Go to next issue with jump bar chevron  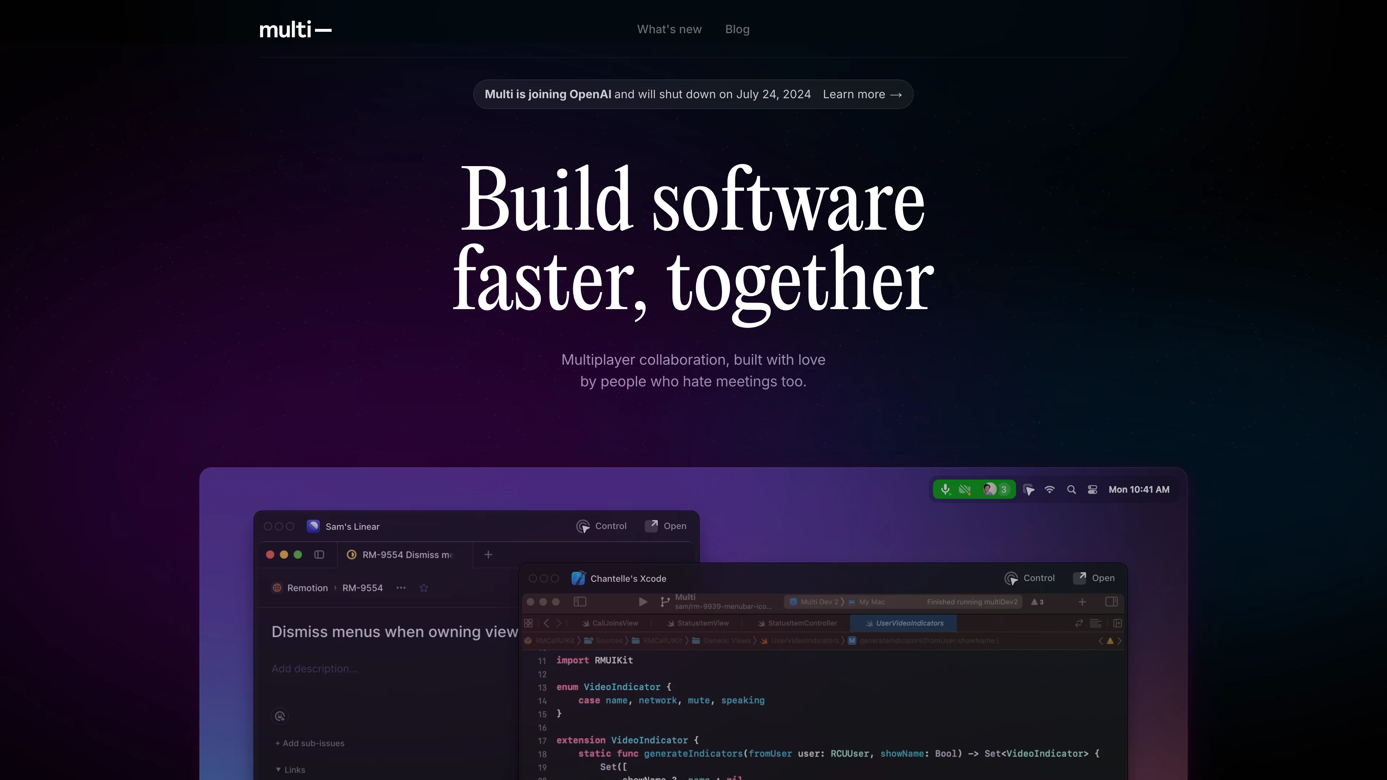[x=1119, y=641]
